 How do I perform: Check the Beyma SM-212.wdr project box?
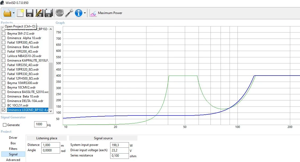pos(4,34)
